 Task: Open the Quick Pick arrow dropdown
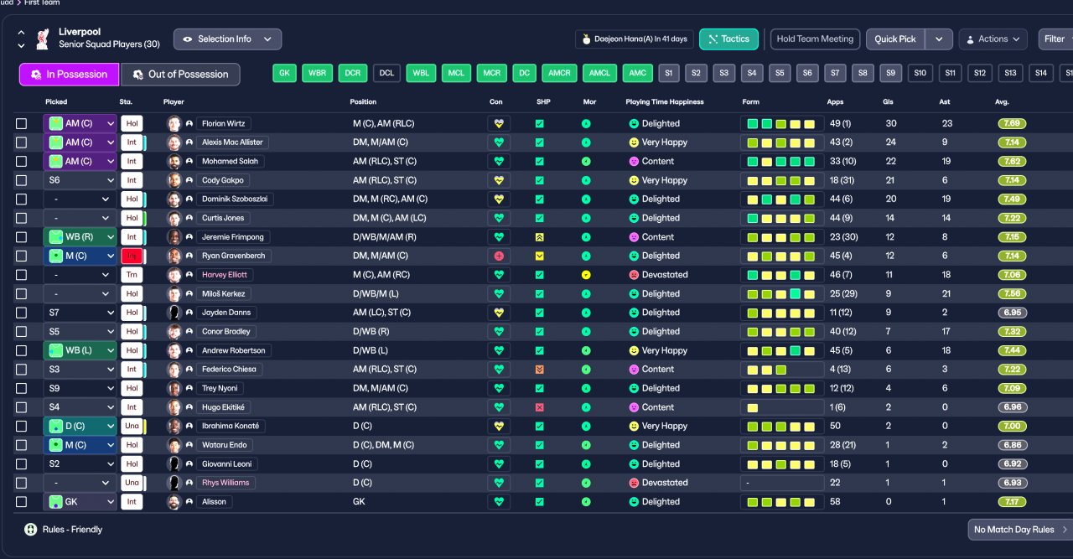point(939,39)
